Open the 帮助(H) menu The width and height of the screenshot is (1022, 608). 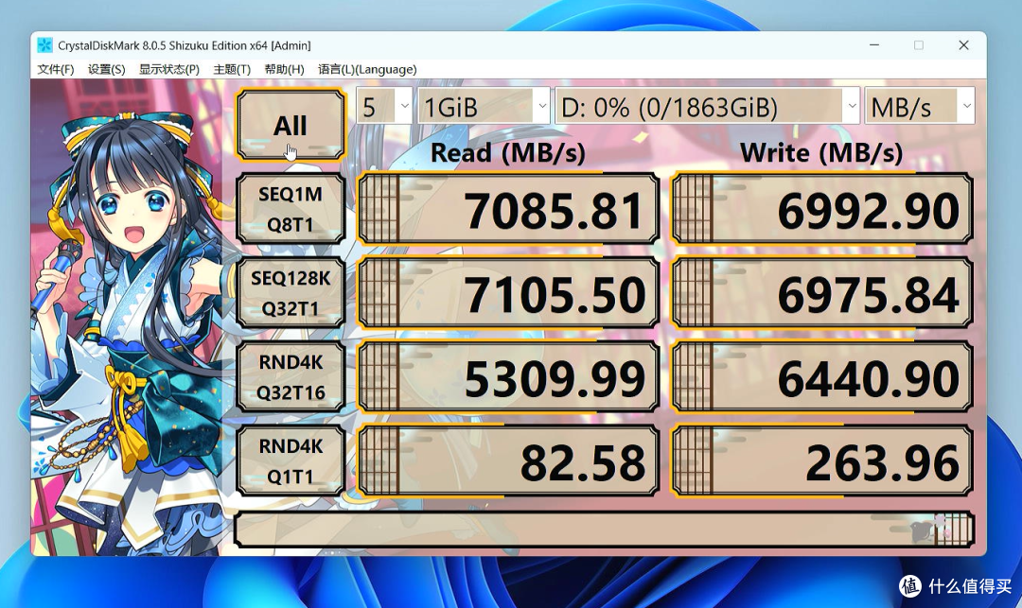(x=284, y=69)
